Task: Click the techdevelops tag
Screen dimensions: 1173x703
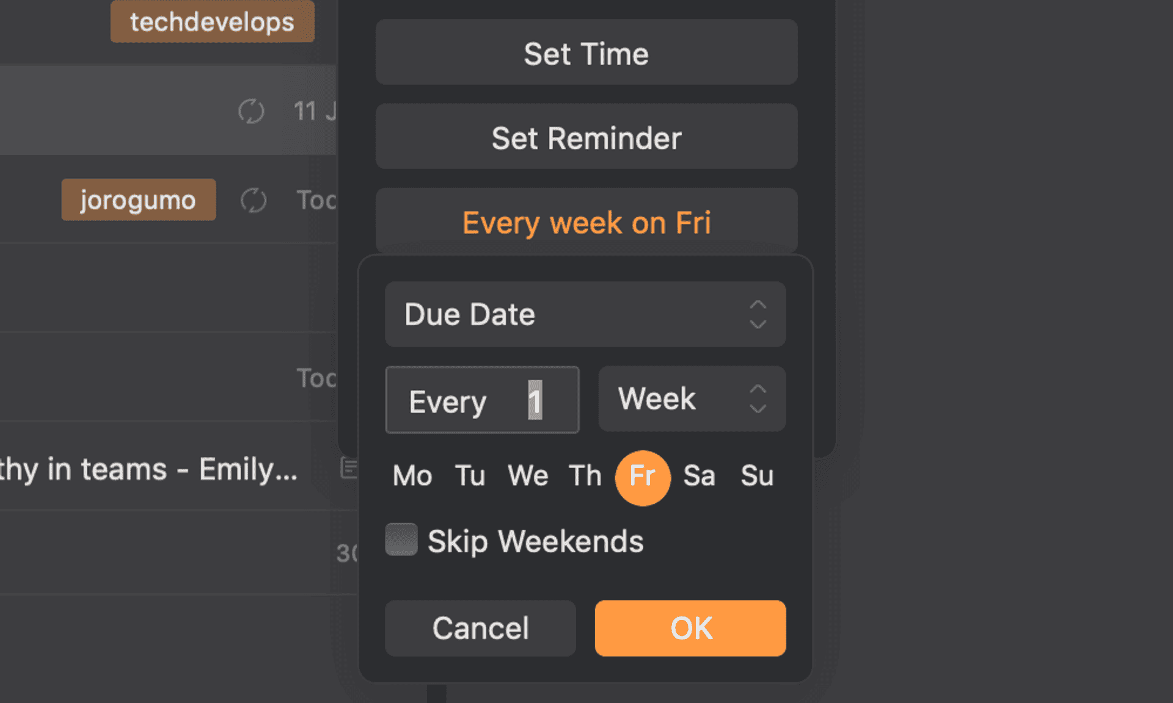Action: pyautogui.click(x=212, y=22)
